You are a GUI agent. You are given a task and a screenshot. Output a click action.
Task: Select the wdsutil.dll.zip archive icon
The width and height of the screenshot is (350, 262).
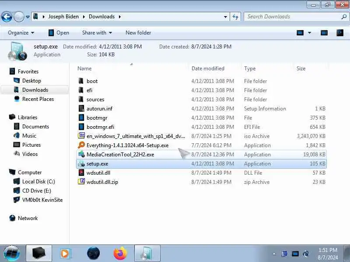click(81, 182)
